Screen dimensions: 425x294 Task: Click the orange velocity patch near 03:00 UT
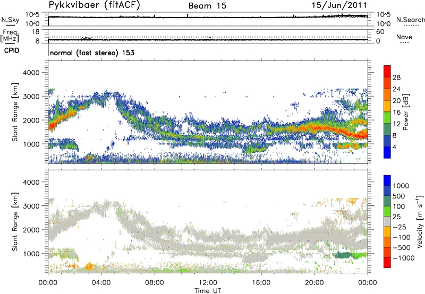[89, 266]
